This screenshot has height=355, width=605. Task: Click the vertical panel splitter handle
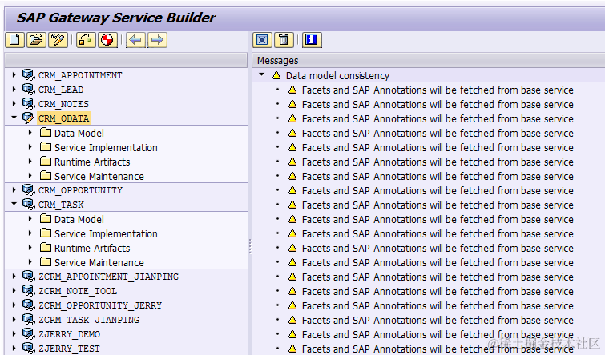[250, 246]
